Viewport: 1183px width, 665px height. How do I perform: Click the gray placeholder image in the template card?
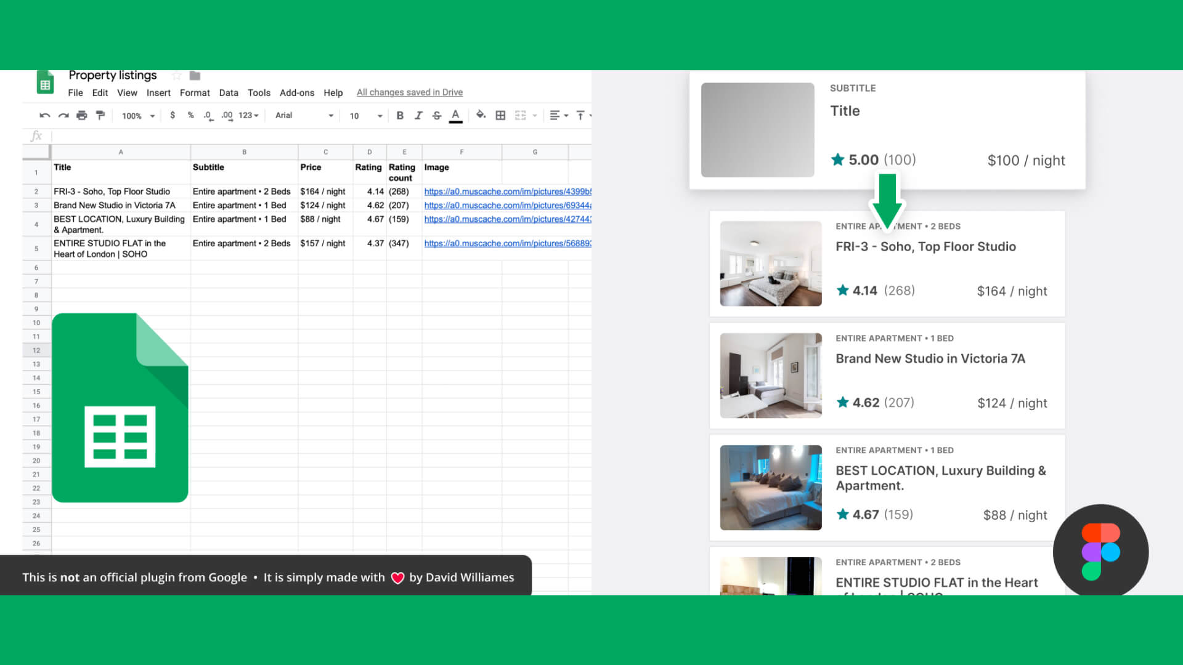click(x=758, y=130)
